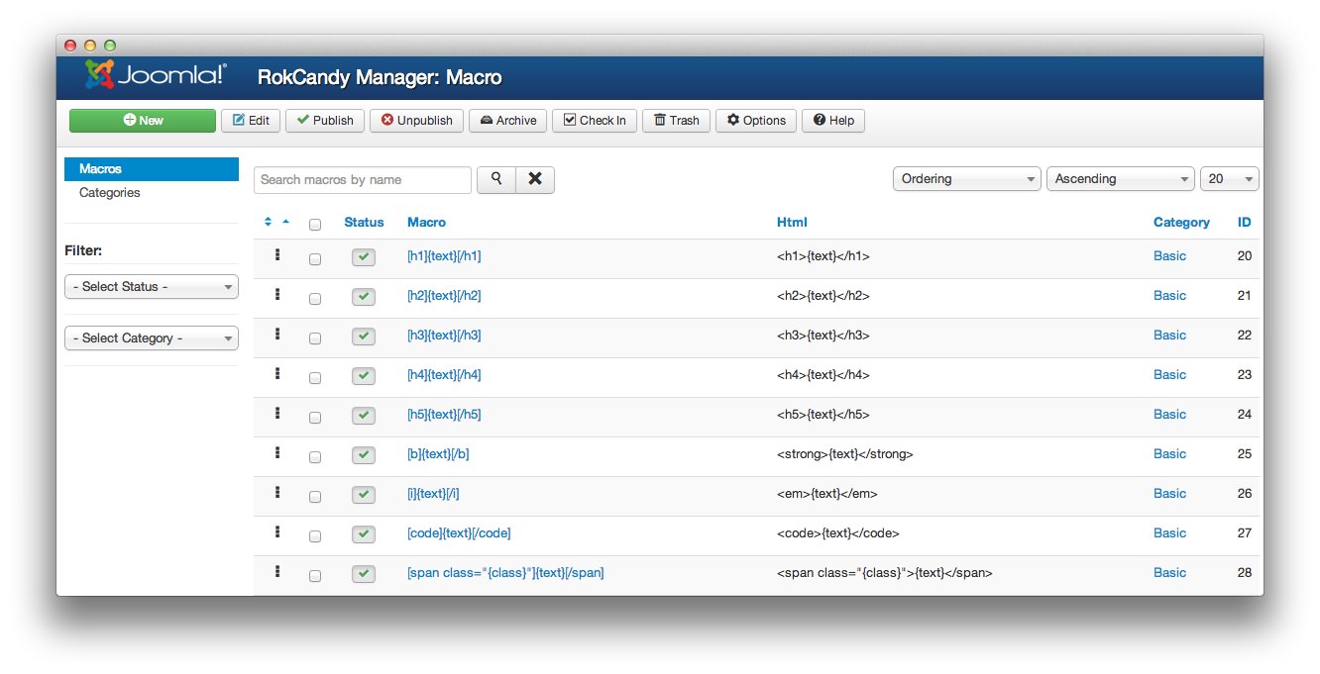The height and width of the screenshot is (674, 1320).
Task: Check the box for [h4]{text}[/h4] row
Action: (315, 378)
